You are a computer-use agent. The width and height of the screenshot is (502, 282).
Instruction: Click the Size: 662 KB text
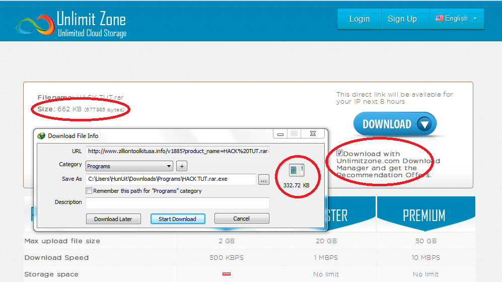[x=81, y=109]
